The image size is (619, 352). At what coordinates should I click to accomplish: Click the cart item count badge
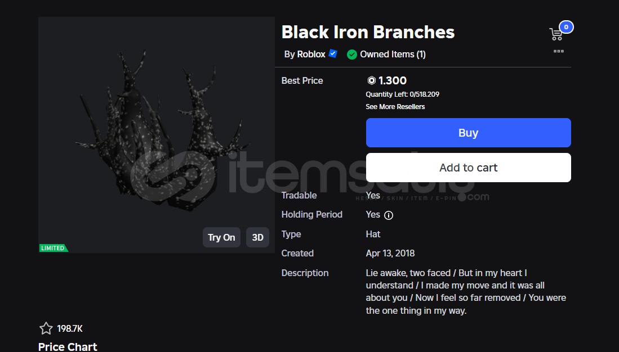tap(566, 27)
